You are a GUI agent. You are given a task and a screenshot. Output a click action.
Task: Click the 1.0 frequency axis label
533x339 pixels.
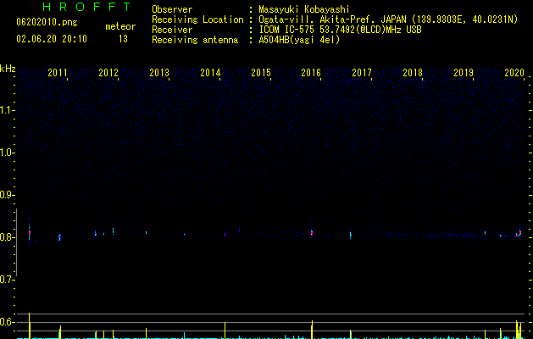tap(7, 153)
